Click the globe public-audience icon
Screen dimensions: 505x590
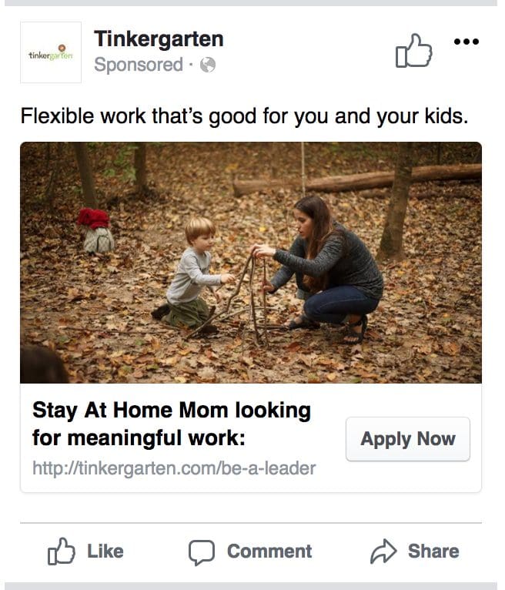[207, 65]
